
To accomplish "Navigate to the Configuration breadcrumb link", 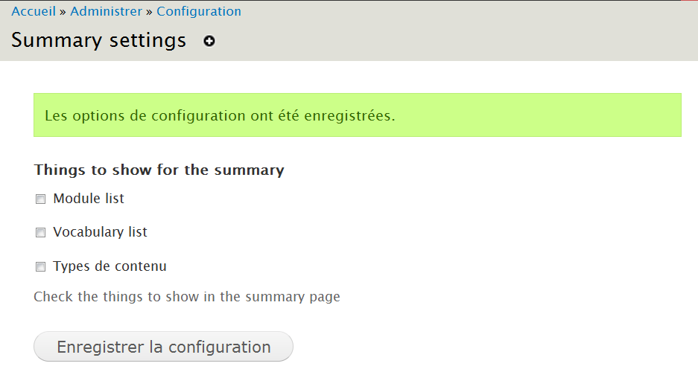I will click(x=199, y=11).
